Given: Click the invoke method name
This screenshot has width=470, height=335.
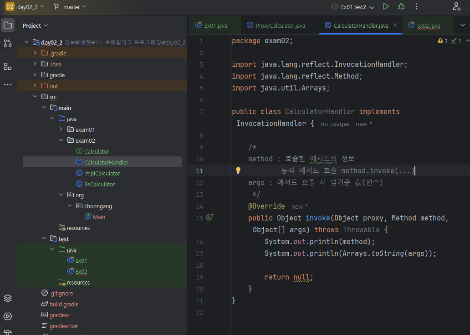Looking at the screenshot, I should click(x=317, y=218).
